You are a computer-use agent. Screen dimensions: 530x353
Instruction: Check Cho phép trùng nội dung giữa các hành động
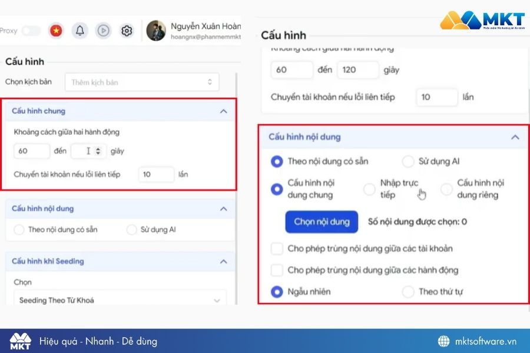(x=277, y=270)
